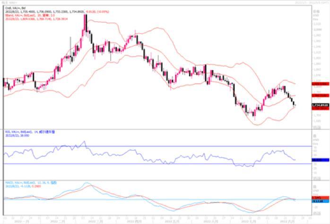
Task: Click the RSI indicator legend label
Action: [25, 132]
